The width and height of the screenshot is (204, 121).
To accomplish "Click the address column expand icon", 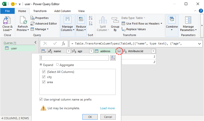I will (119, 51).
